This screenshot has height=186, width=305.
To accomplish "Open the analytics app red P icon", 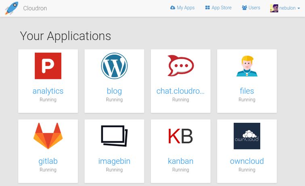I will (x=48, y=66).
